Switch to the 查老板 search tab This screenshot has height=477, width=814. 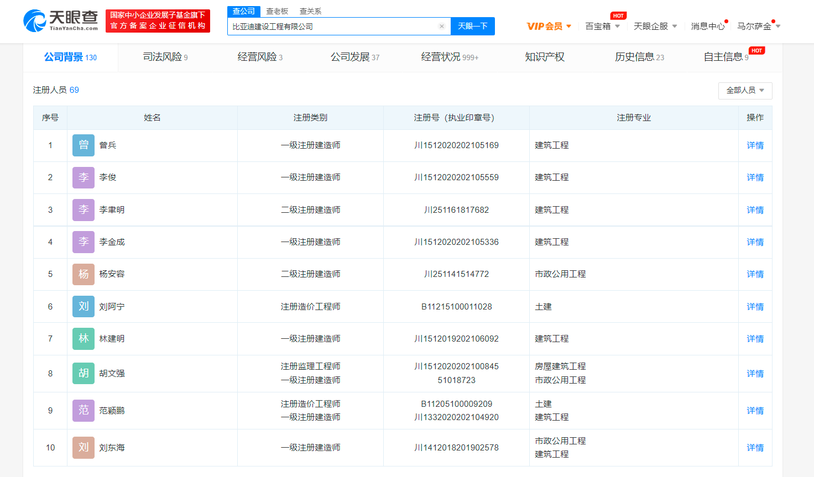pos(277,11)
